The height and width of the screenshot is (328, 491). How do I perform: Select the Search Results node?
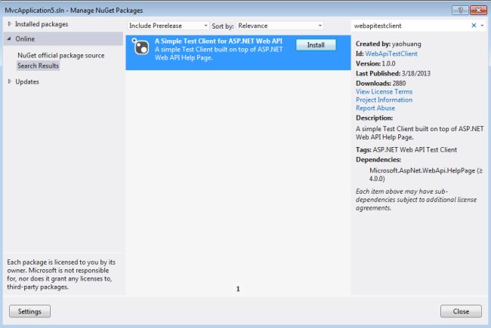39,66
